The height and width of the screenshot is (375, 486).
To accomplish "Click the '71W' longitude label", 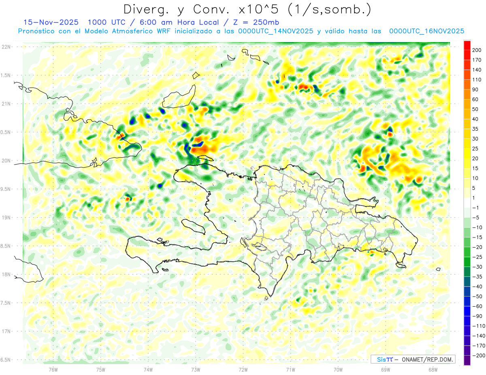I will coord(290,369).
